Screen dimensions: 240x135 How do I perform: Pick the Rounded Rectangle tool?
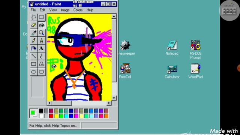[42, 72]
